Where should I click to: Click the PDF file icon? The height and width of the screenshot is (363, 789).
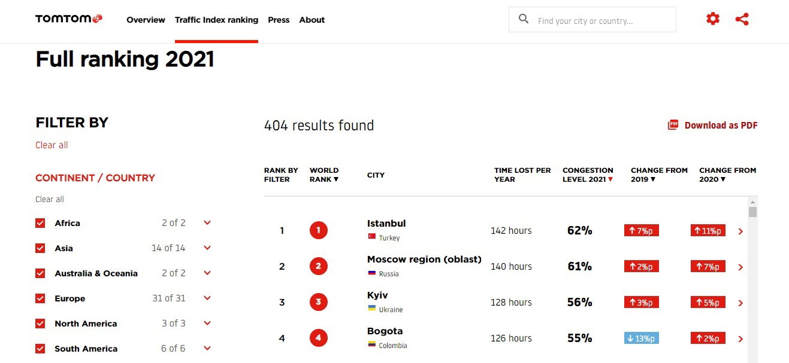[x=673, y=125]
